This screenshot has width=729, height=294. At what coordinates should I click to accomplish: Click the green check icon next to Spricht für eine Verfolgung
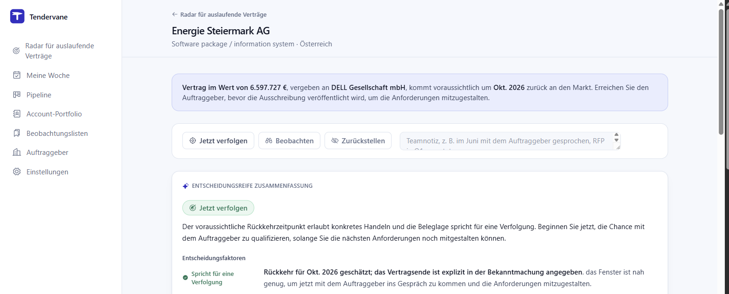185,278
